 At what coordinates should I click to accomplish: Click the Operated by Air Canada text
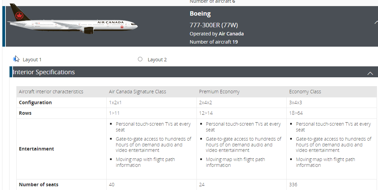tap(217, 34)
